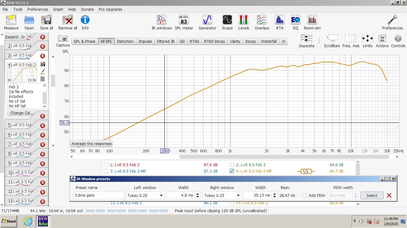Open the Room sim tool
Viewport: 407px width, 228px height.
click(312, 22)
